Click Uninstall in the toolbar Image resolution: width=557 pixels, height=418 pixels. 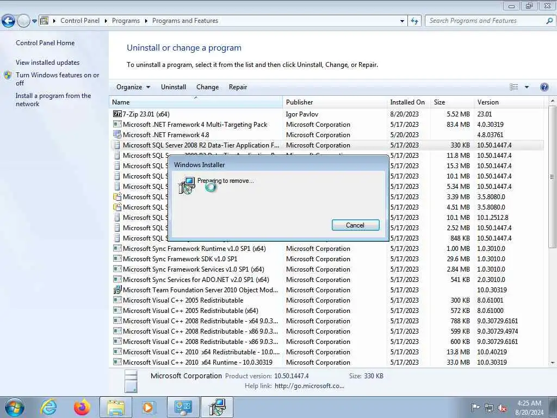pyautogui.click(x=174, y=87)
